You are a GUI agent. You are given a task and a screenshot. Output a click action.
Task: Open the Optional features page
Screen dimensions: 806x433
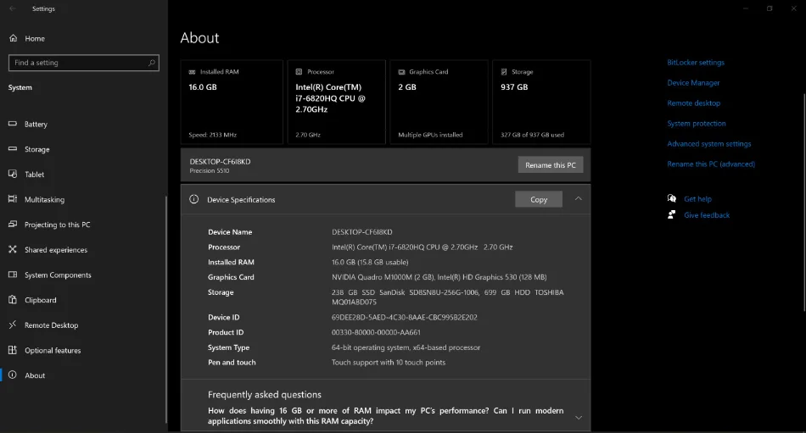[x=53, y=350]
